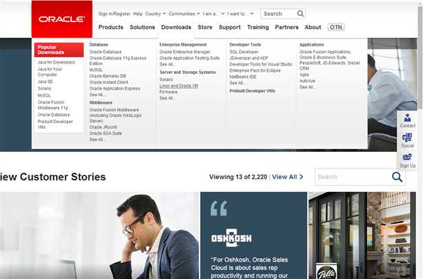Open the About menu
The width and height of the screenshot is (423, 279).
[x=313, y=28]
